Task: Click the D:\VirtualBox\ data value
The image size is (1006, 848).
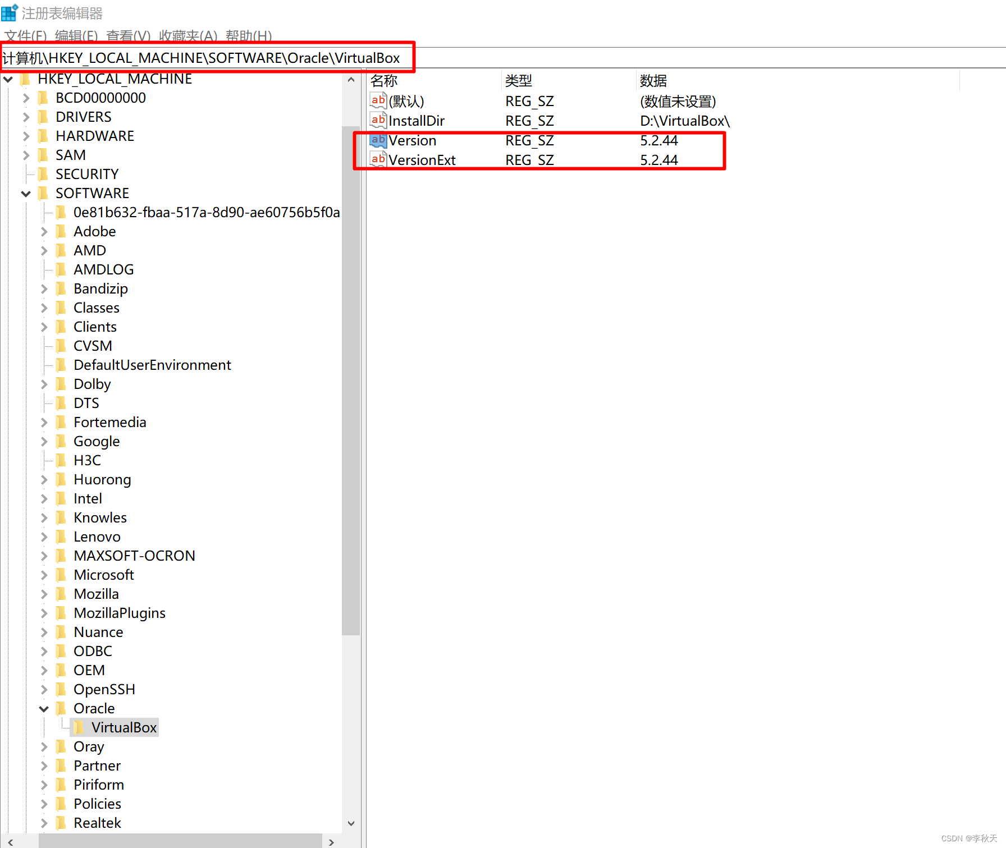Action: 685,121
